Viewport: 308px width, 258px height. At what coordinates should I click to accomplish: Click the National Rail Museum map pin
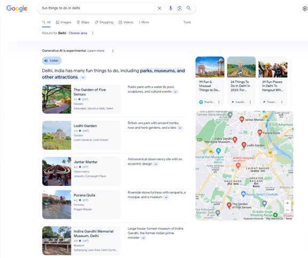coord(218,151)
